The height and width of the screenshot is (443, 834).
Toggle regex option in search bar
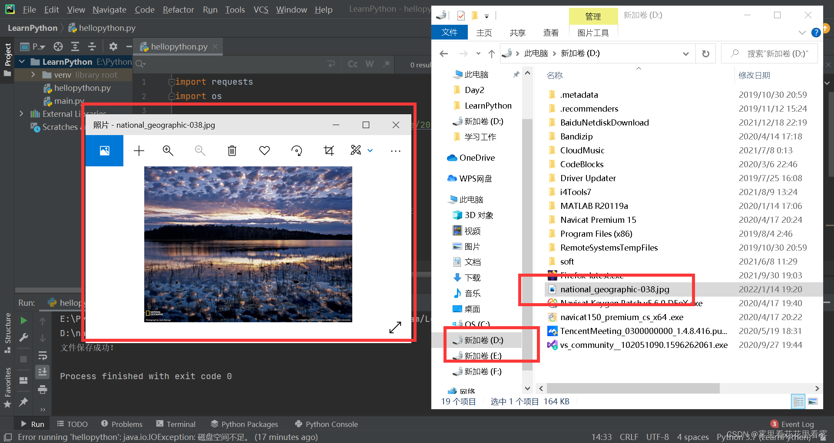(386, 64)
